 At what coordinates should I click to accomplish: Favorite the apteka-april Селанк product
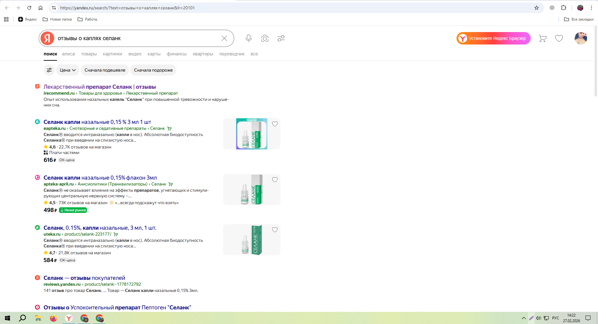275,180
